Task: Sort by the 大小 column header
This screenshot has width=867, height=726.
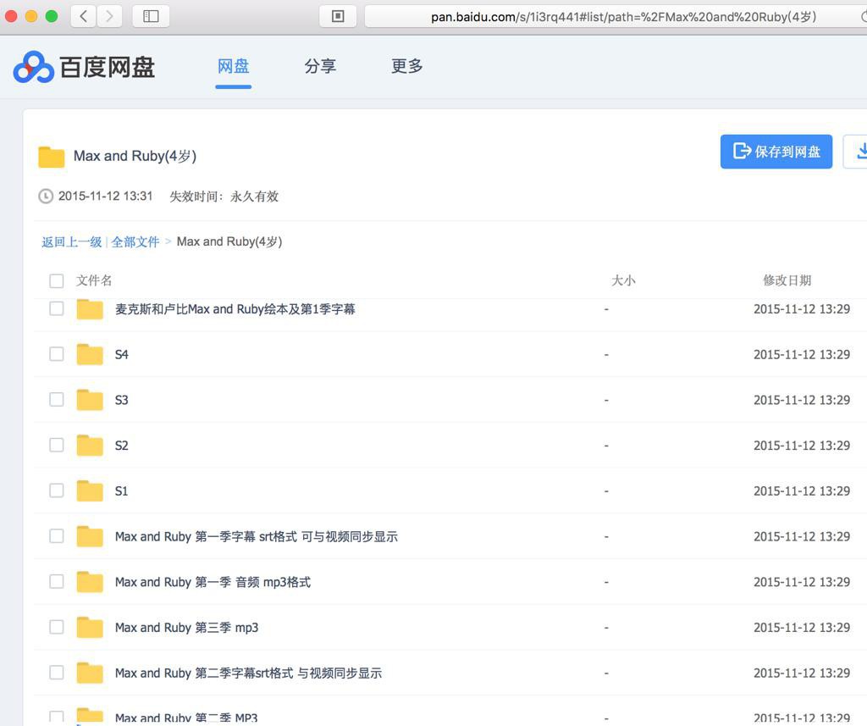Action: coord(623,280)
